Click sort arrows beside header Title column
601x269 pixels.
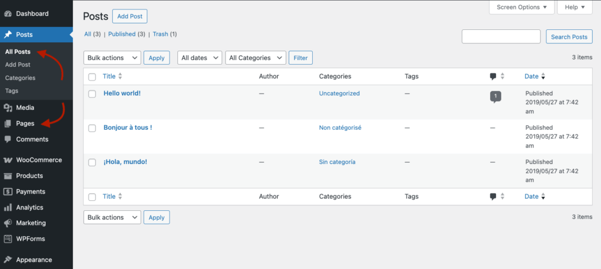pos(120,76)
